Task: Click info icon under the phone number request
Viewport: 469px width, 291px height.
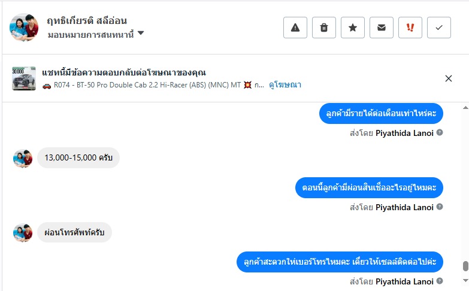Action: [x=440, y=281]
